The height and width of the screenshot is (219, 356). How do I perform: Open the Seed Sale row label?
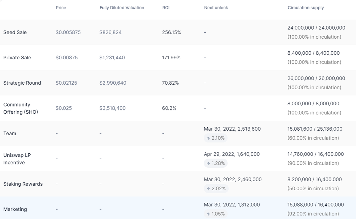pos(15,32)
